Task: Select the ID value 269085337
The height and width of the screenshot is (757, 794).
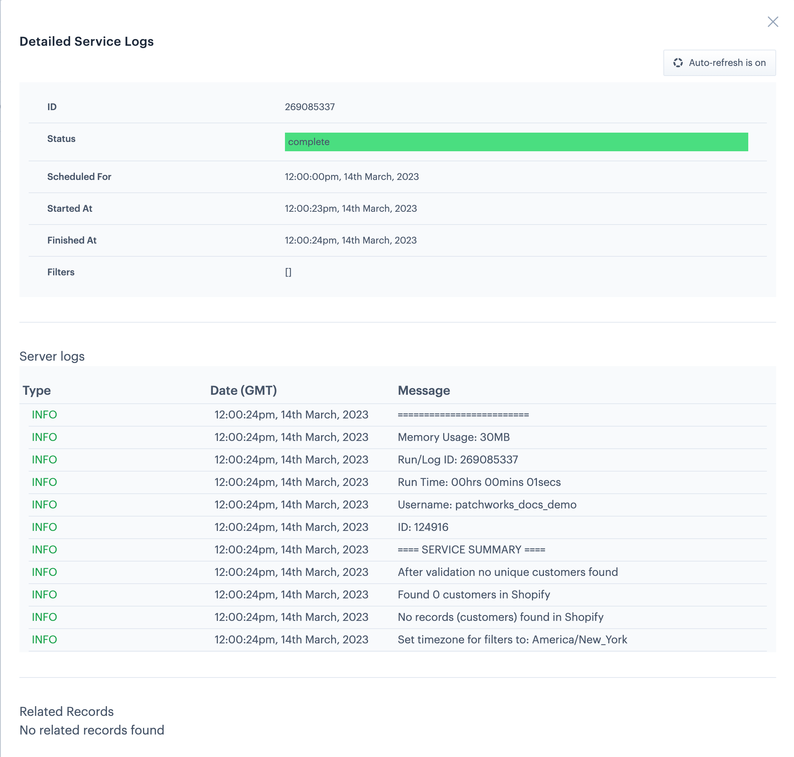Action: (x=309, y=107)
